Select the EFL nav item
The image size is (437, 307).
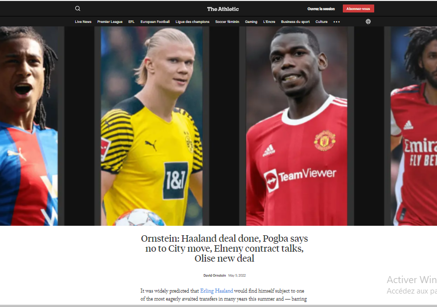131,22
